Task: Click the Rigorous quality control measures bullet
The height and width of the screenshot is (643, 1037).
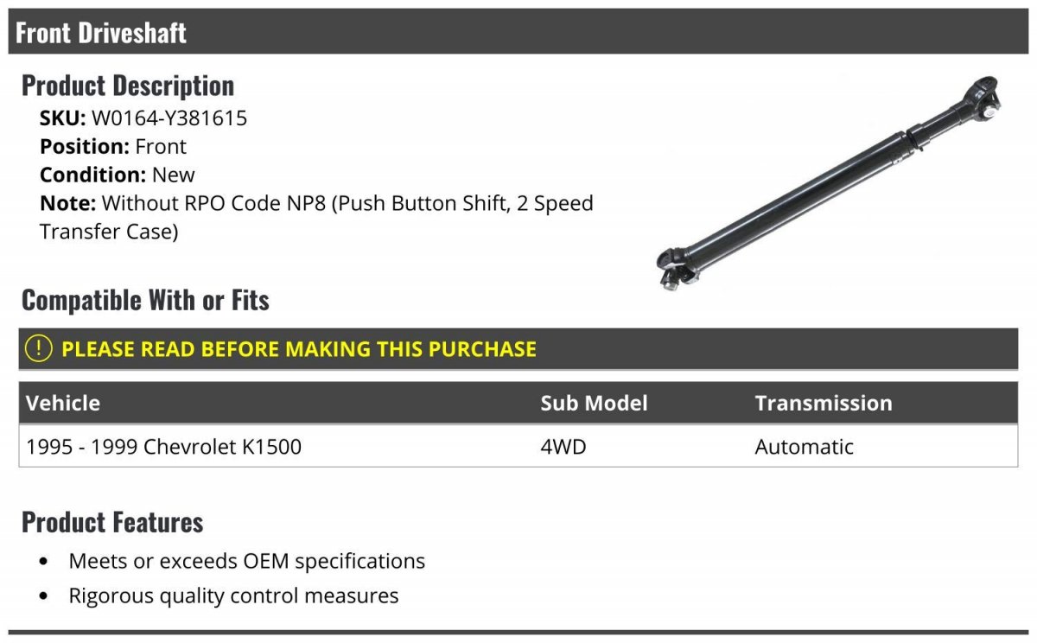Action: point(233,595)
